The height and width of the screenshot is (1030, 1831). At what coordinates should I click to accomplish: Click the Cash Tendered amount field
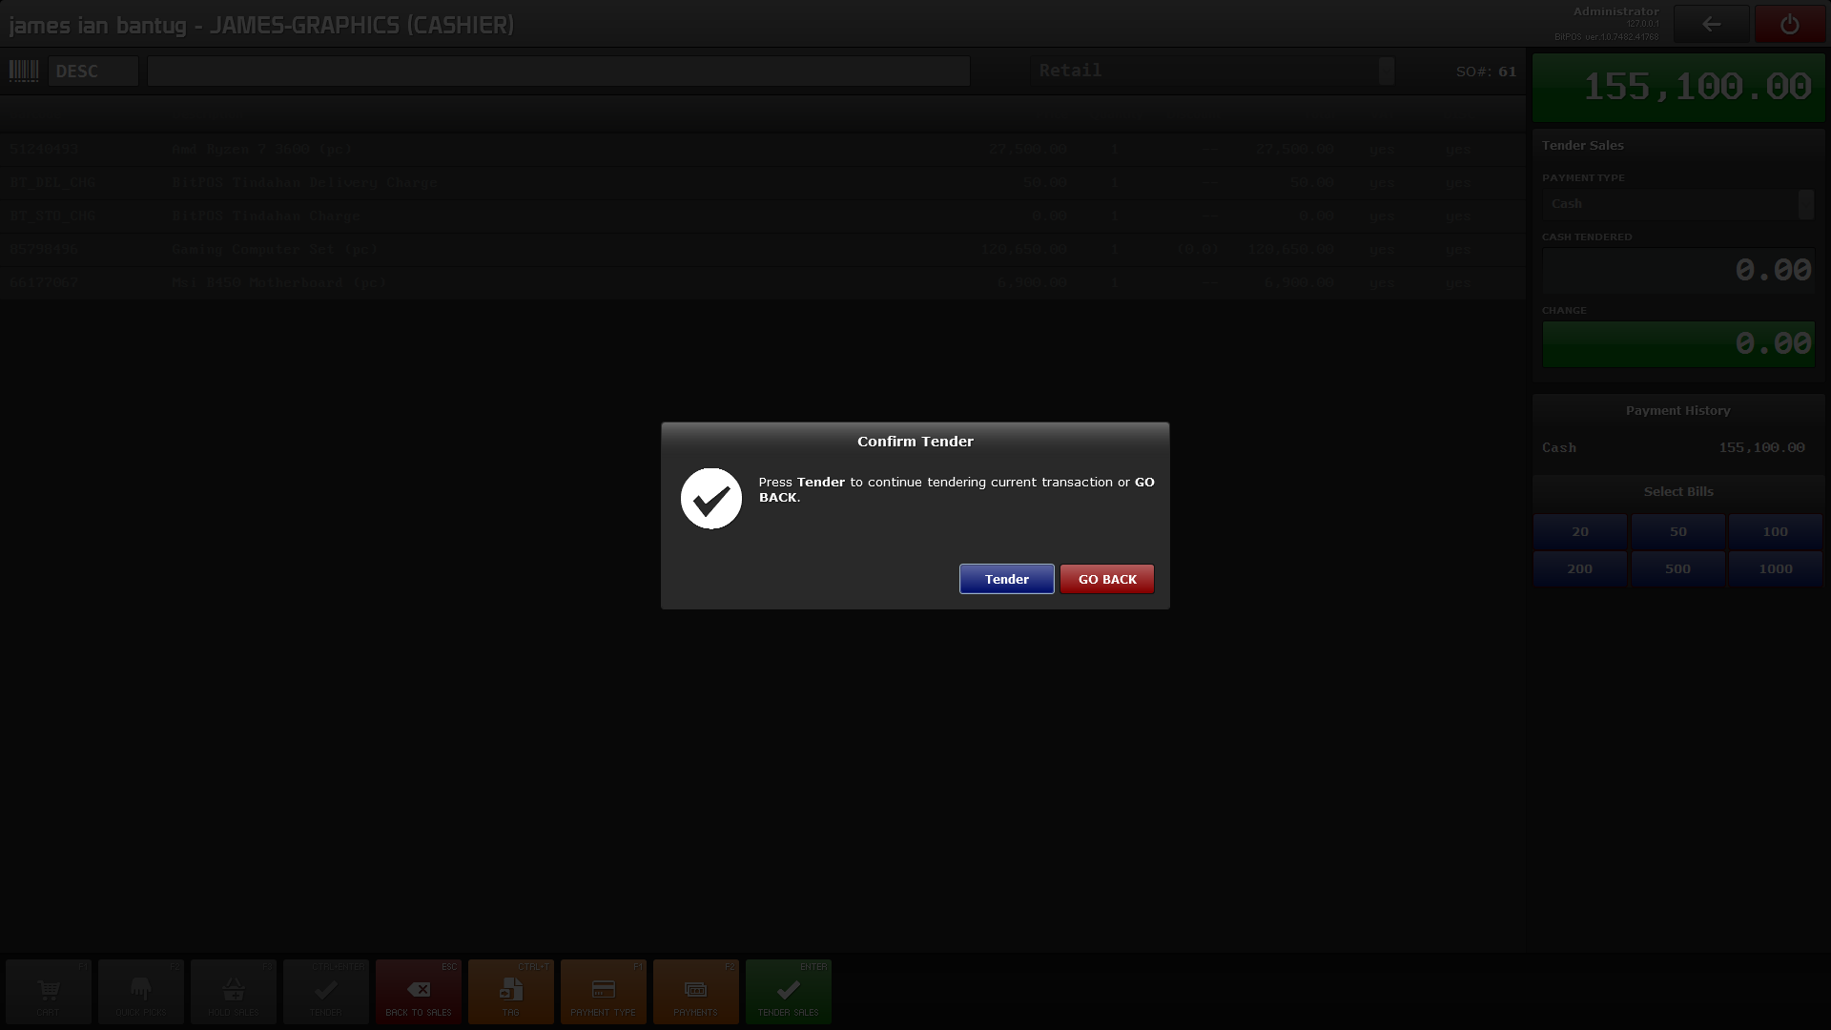1678,270
